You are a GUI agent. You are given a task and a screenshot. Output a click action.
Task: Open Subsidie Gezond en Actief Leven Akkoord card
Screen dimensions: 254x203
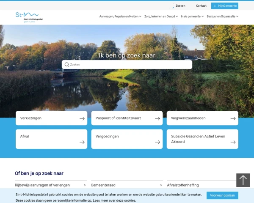202,139
